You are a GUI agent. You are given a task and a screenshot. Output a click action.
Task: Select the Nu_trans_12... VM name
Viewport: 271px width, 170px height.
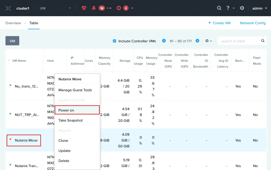27,86
